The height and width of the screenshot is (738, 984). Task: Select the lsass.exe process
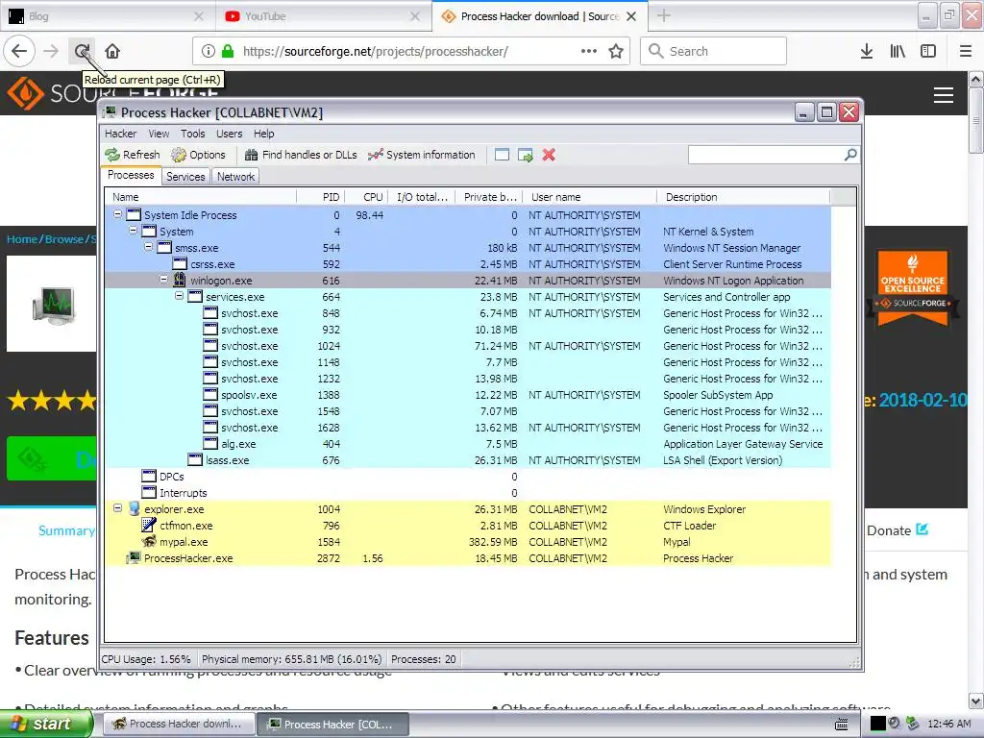point(468,460)
